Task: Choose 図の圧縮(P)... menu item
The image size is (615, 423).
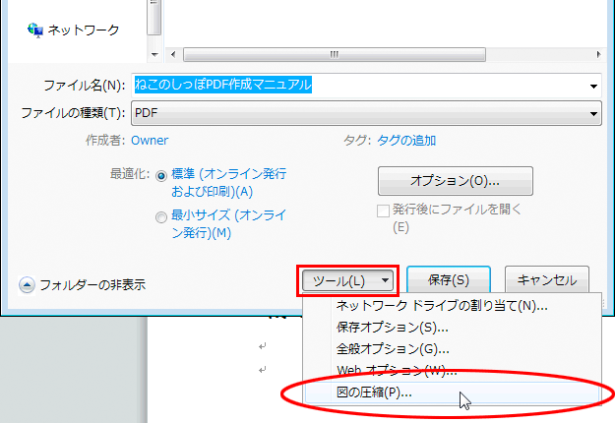Action: coord(452,393)
